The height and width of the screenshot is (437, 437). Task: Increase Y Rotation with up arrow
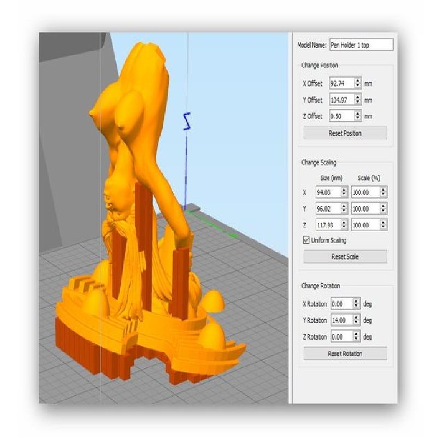[x=357, y=317]
